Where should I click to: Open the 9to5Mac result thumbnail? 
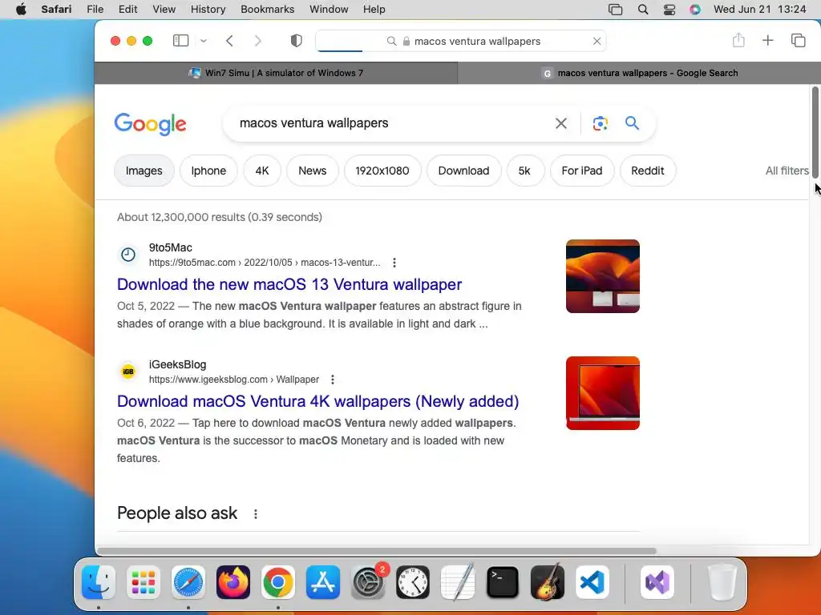coord(603,276)
